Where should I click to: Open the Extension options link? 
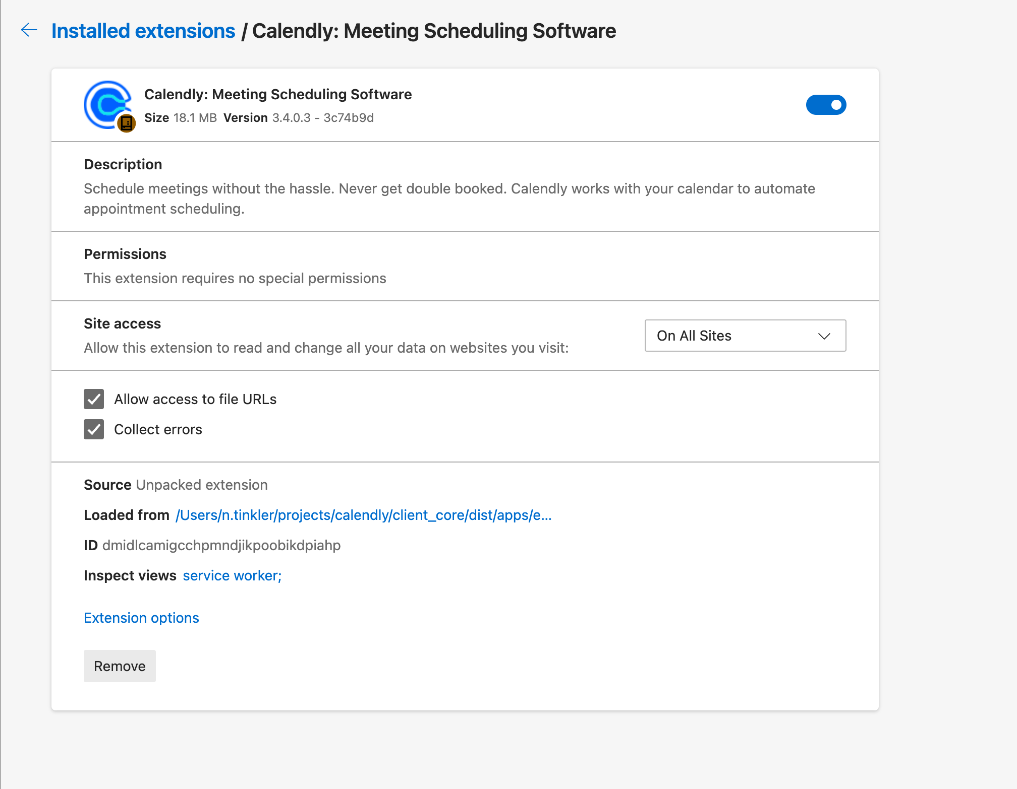[x=141, y=618]
